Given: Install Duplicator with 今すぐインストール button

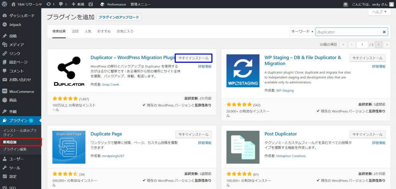Looking at the screenshot, I should coord(193,58).
